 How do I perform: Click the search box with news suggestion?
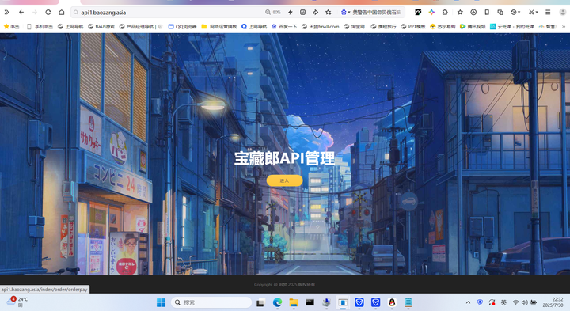pos(377,13)
